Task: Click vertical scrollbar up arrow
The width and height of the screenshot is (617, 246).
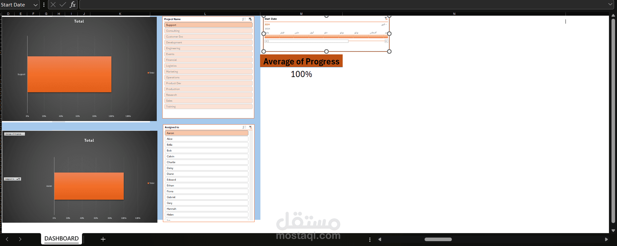Action: [613, 16]
